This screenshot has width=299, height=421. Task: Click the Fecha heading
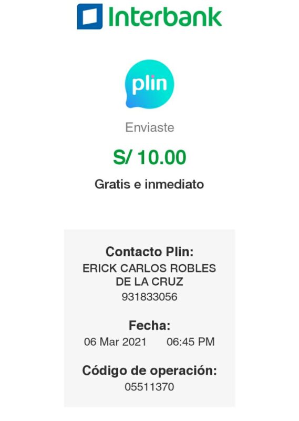(150, 325)
